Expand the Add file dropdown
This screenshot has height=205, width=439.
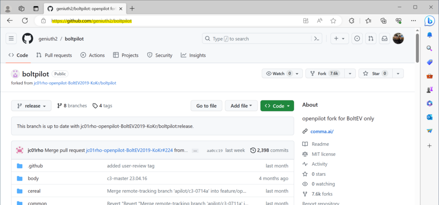(241, 106)
